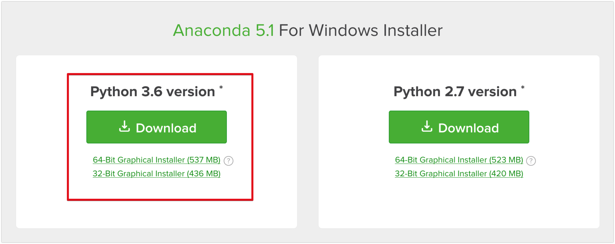Click the download arrow icon for Python 2.7
The width and height of the screenshot is (615, 244).
click(427, 127)
